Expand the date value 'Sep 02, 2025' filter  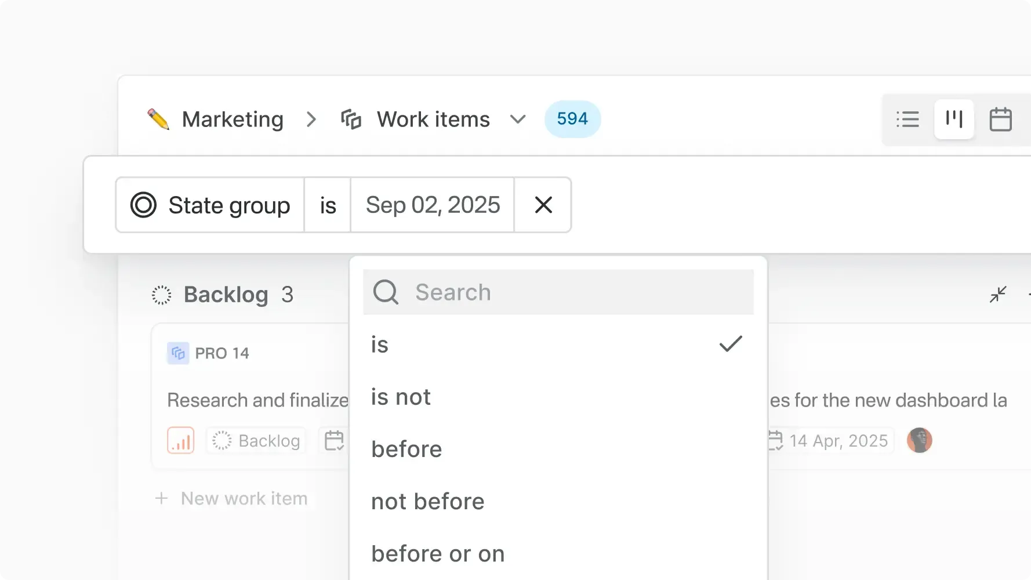(433, 205)
